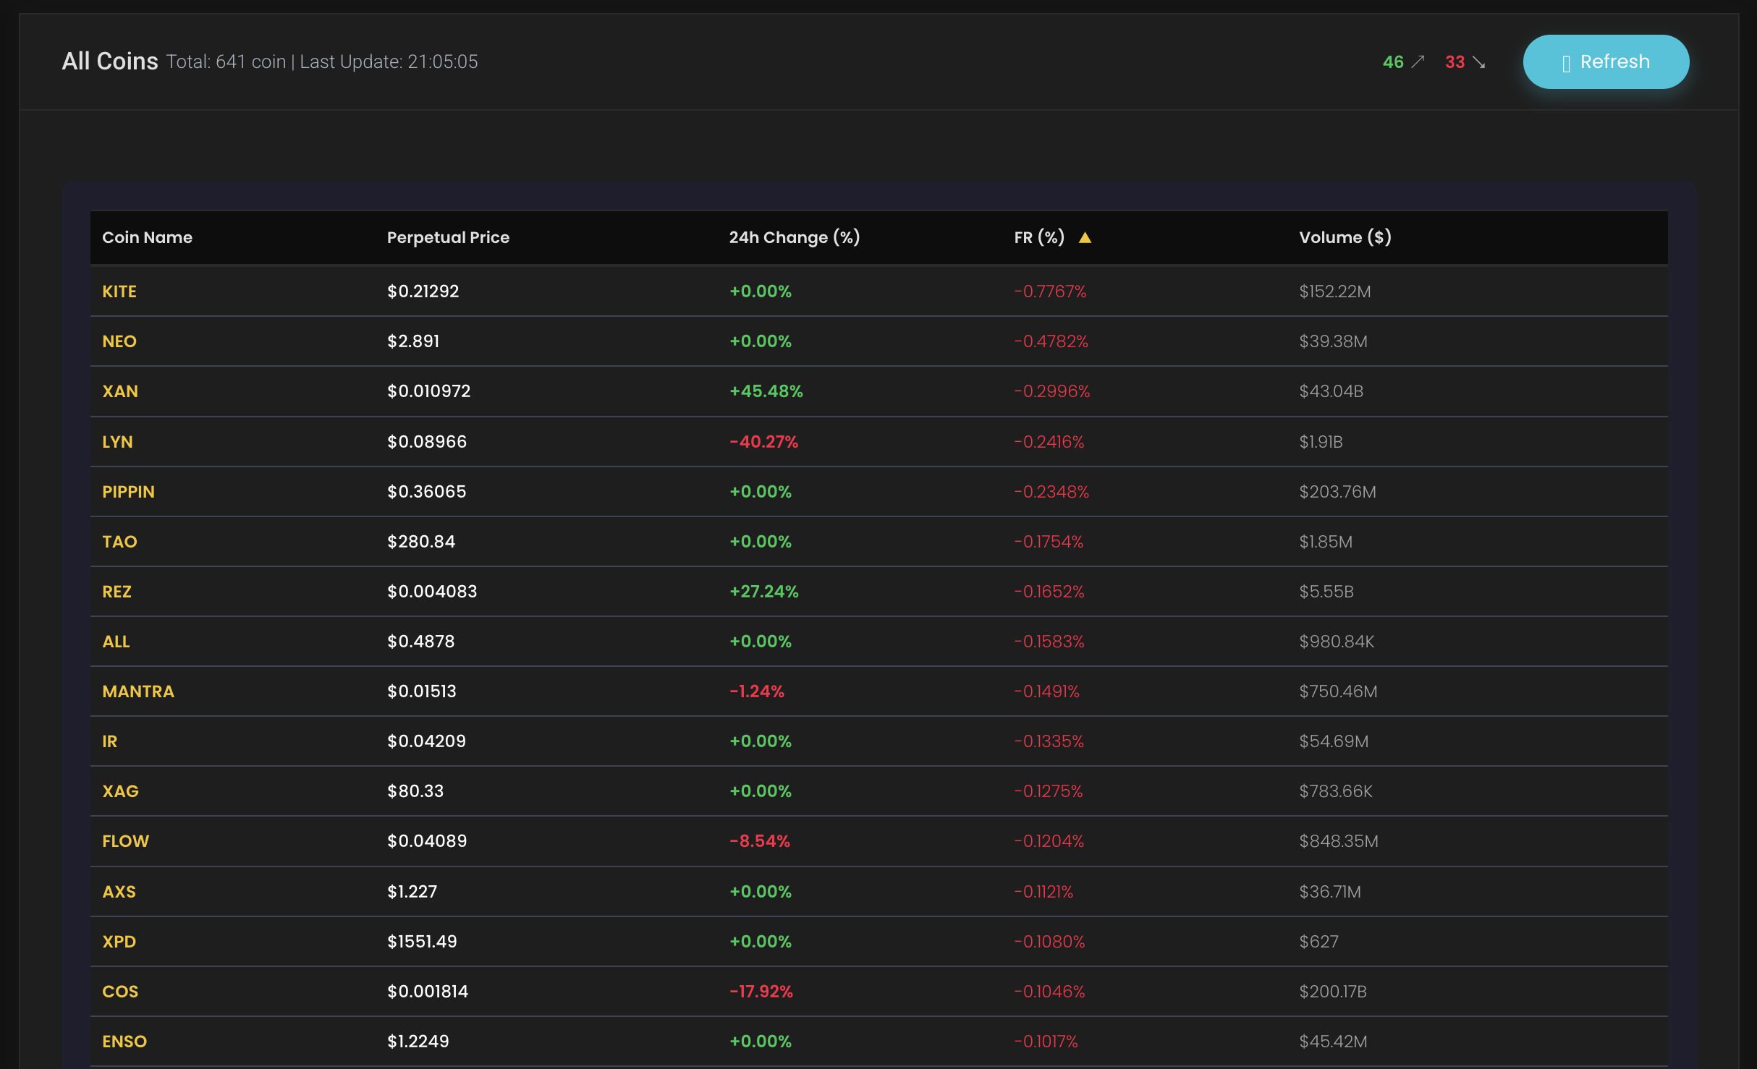The width and height of the screenshot is (1757, 1069).
Task: Click the MANTRA coin name
Action: [138, 691]
